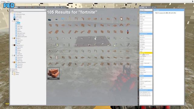
Task: Click the search magnifier icon in spawnlist search
Action: (x=45, y=10)
